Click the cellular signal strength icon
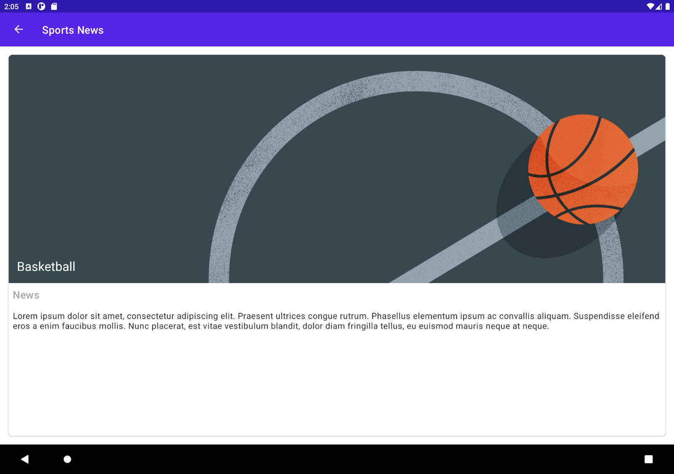674x474 pixels. click(x=659, y=6)
